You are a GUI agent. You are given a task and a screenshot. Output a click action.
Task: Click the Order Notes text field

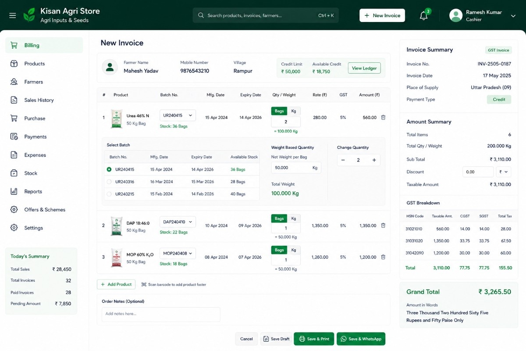pyautogui.click(x=161, y=314)
